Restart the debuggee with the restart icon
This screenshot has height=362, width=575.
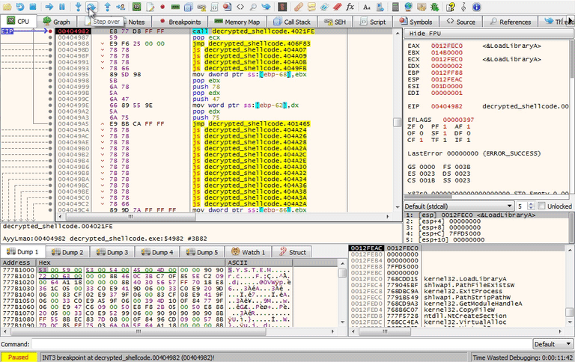[20, 6]
